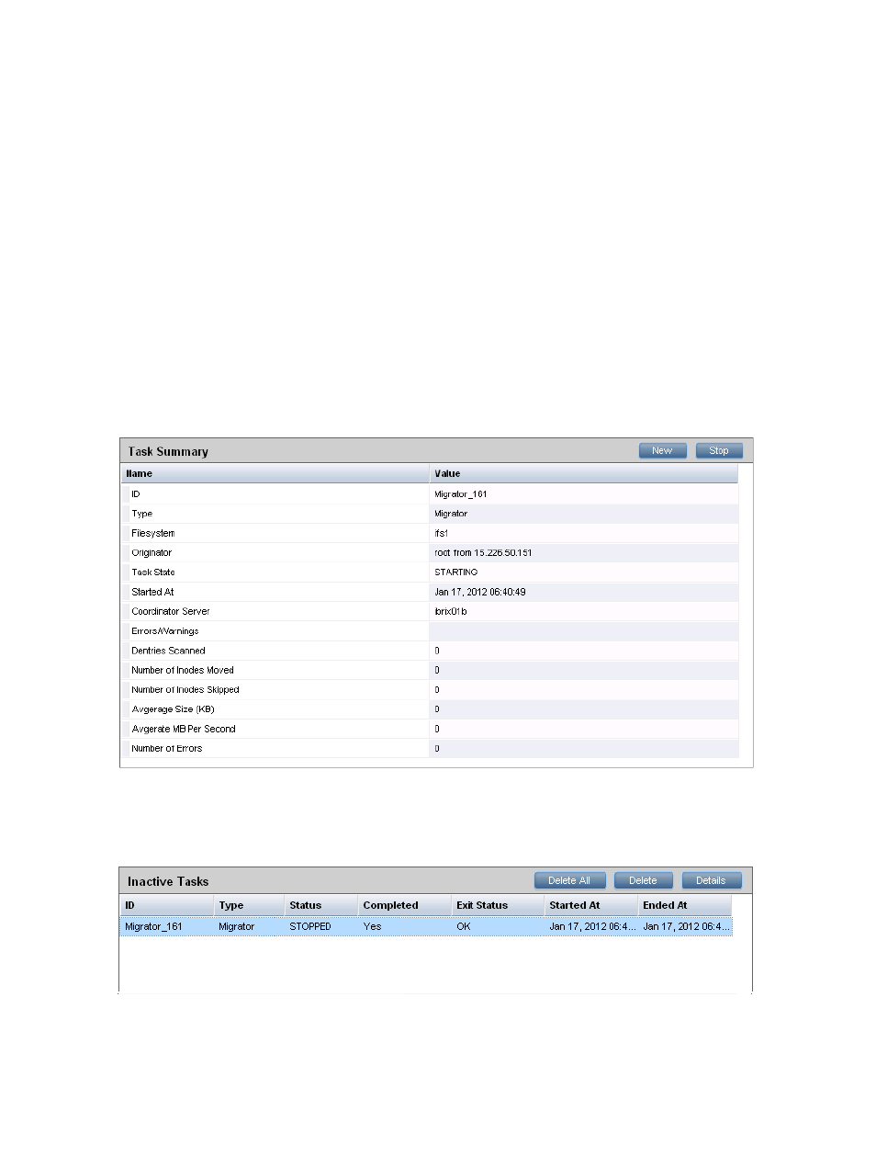The height and width of the screenshot is (1167, 876).
Task: Select the Filesystem row label
Action: tap(153, 533)
